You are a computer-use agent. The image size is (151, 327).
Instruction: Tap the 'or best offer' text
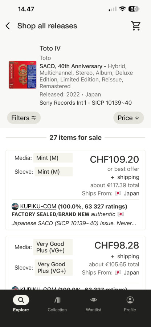pos(123,169)
